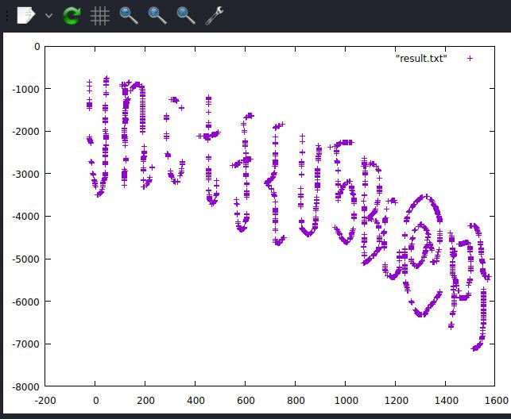Screen dimensions: 511x419
Task: Click the purple plus legend sample marker
Action: (x=470, y=59)
